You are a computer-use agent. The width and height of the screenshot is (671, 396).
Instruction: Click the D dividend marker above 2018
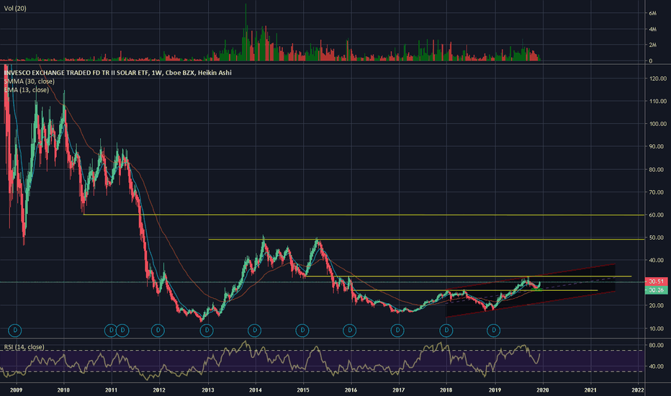pos(446,330)
